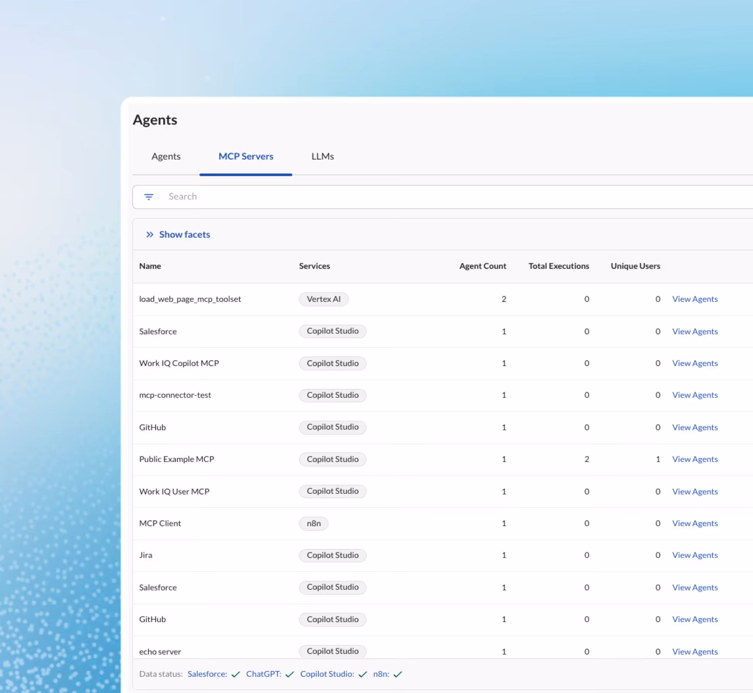Screen dimensions: 753x693
Task: Click the Agent Count column header
Action: pyautogui.click(x=483, y=266)
